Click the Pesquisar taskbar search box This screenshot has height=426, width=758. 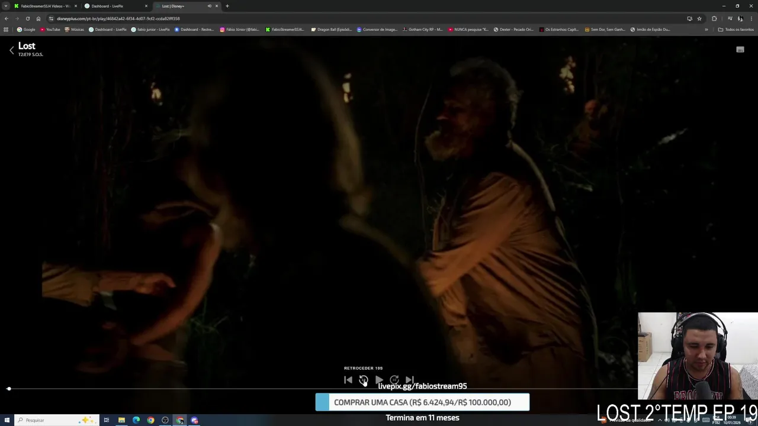tap(56, 420)
